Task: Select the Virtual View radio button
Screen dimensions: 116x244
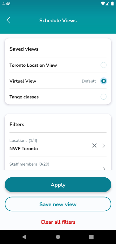Action: 104,81
